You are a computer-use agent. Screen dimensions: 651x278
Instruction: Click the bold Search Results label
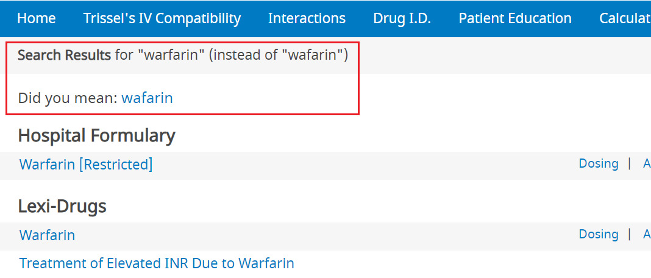(x=64, y=55)
